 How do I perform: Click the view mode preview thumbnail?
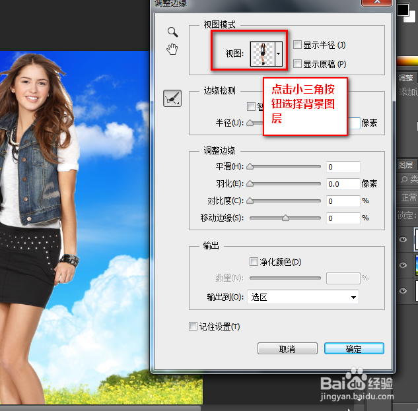coord(263,54)
